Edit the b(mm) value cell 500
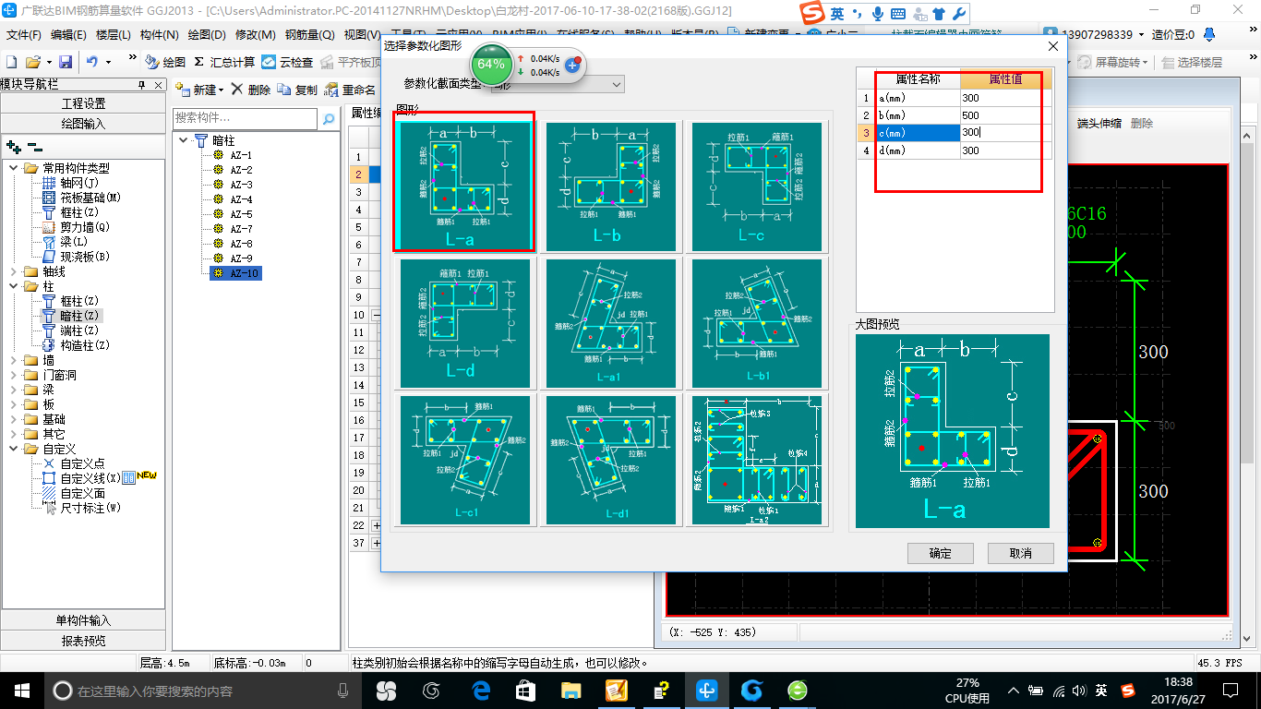This screenshot has width=1261, height=709. (1006, 115)
